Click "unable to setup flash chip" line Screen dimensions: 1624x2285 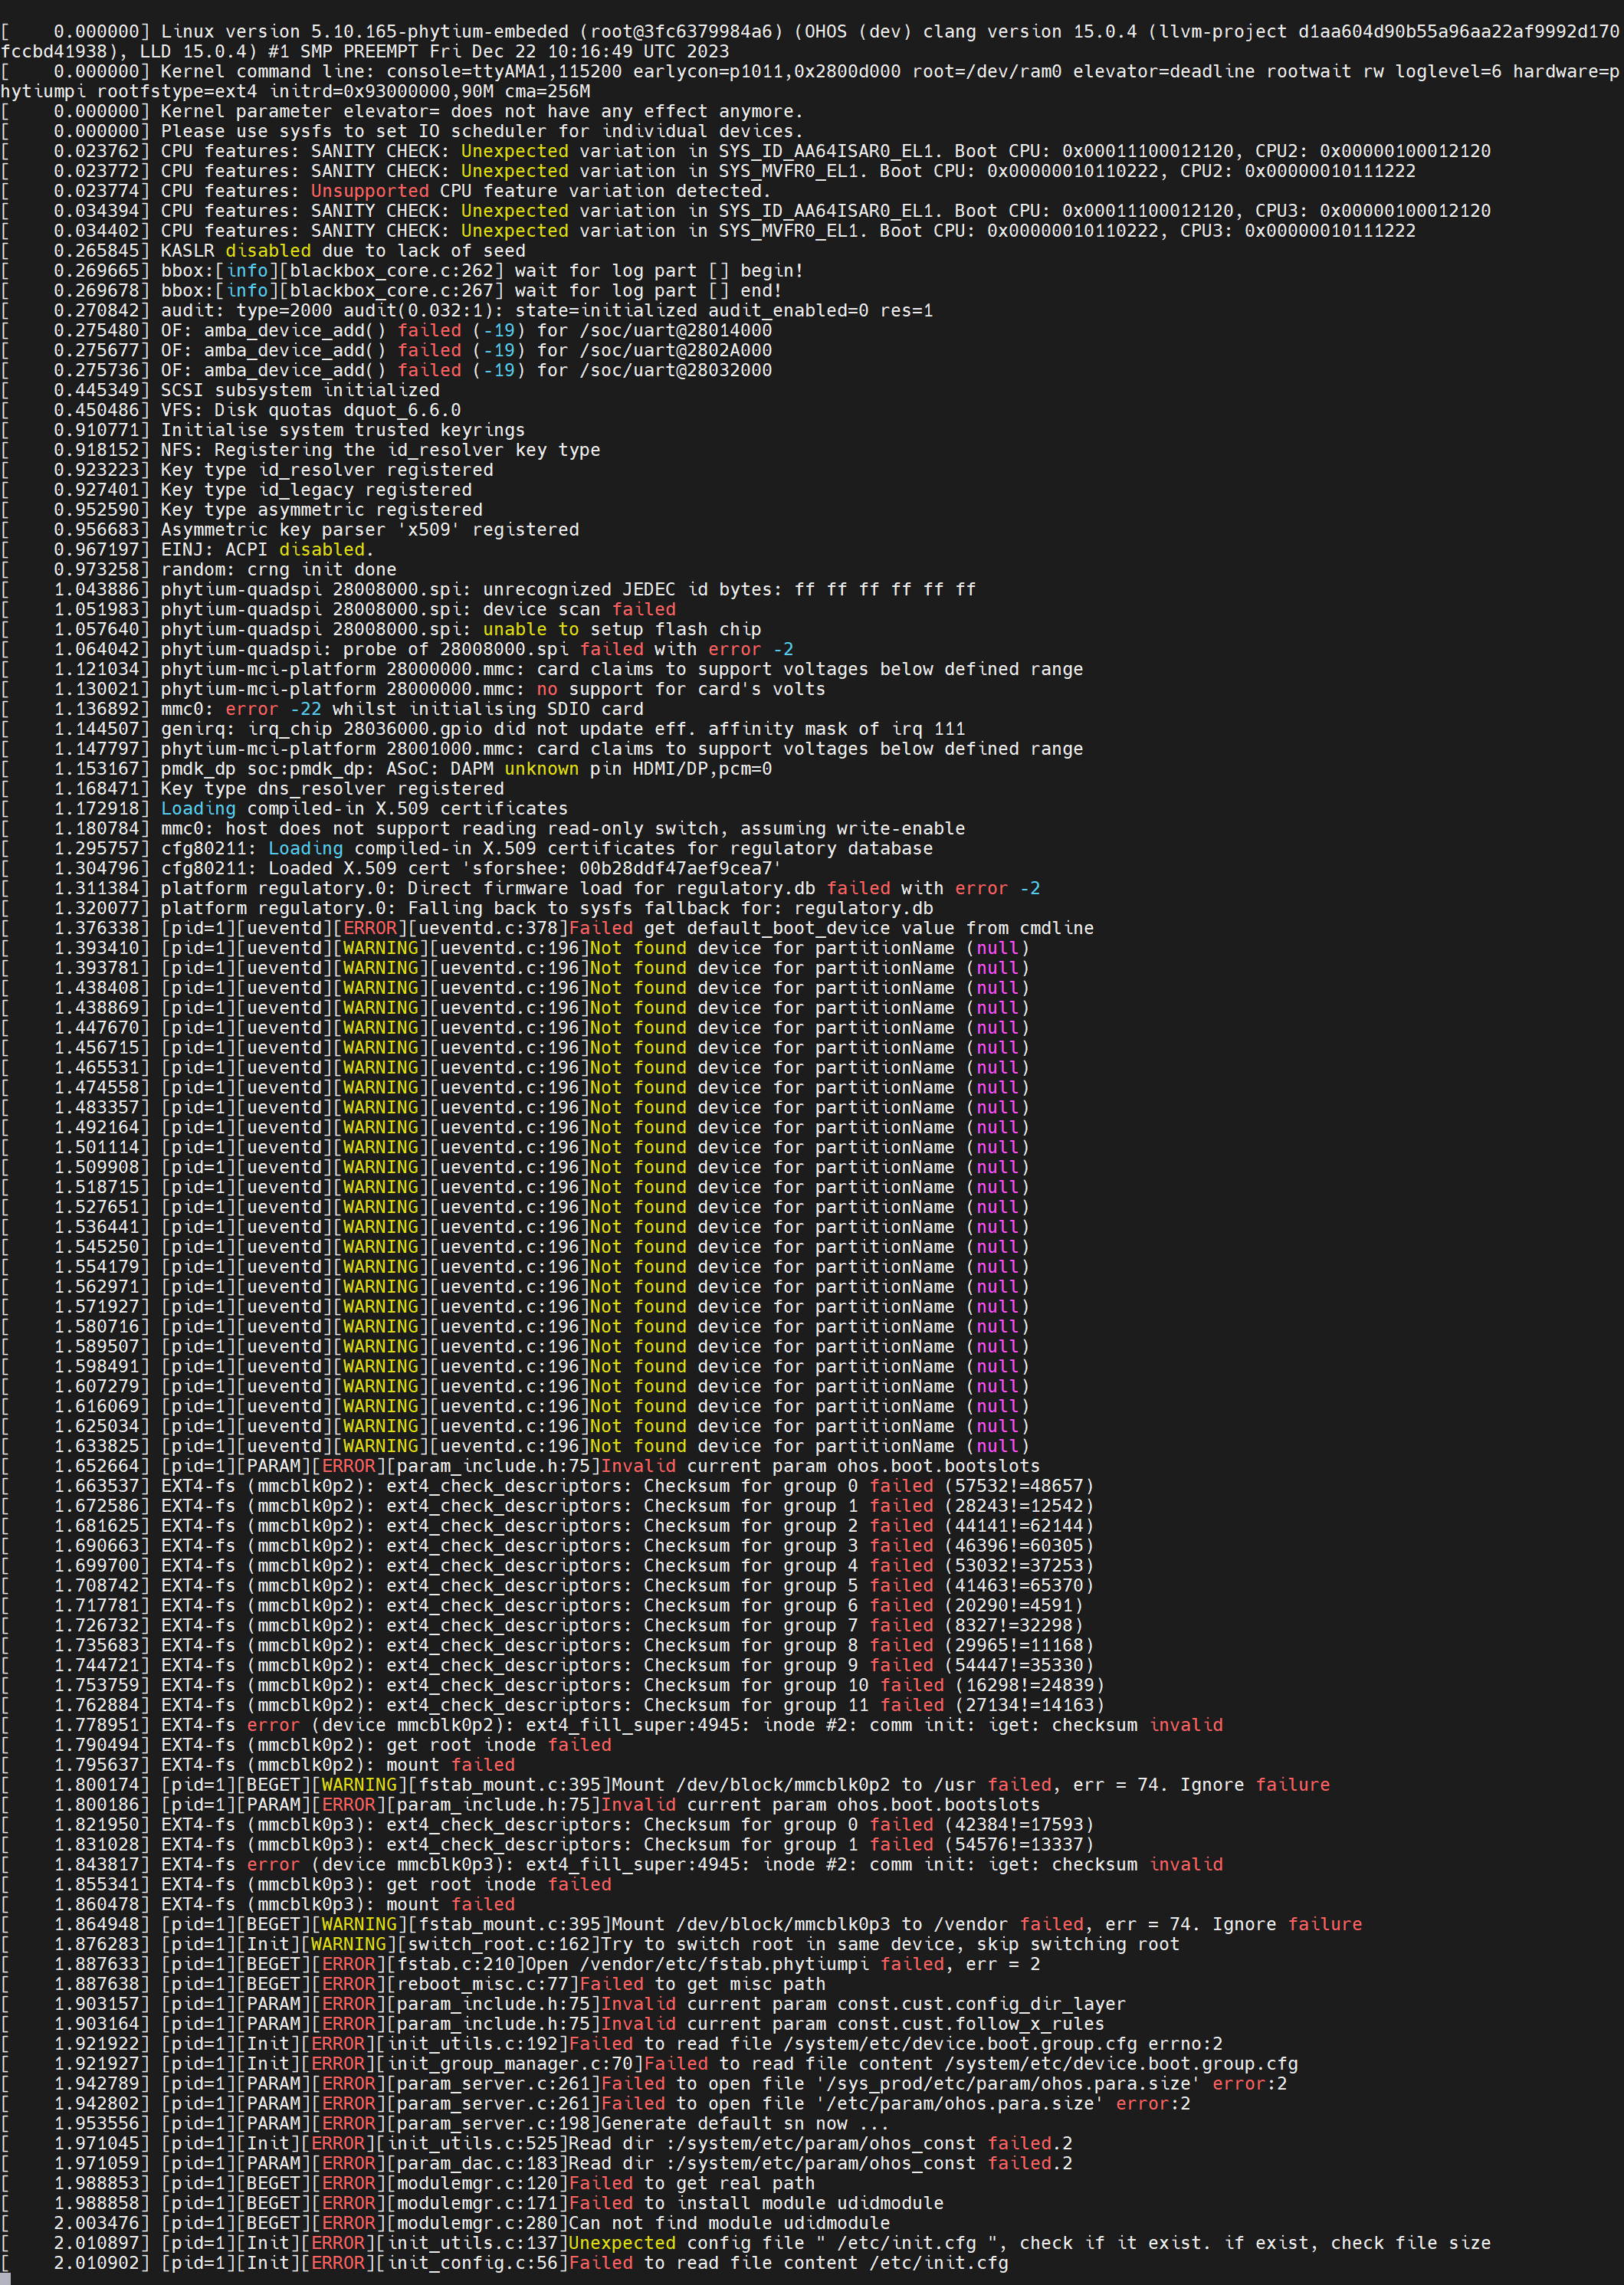381,630
